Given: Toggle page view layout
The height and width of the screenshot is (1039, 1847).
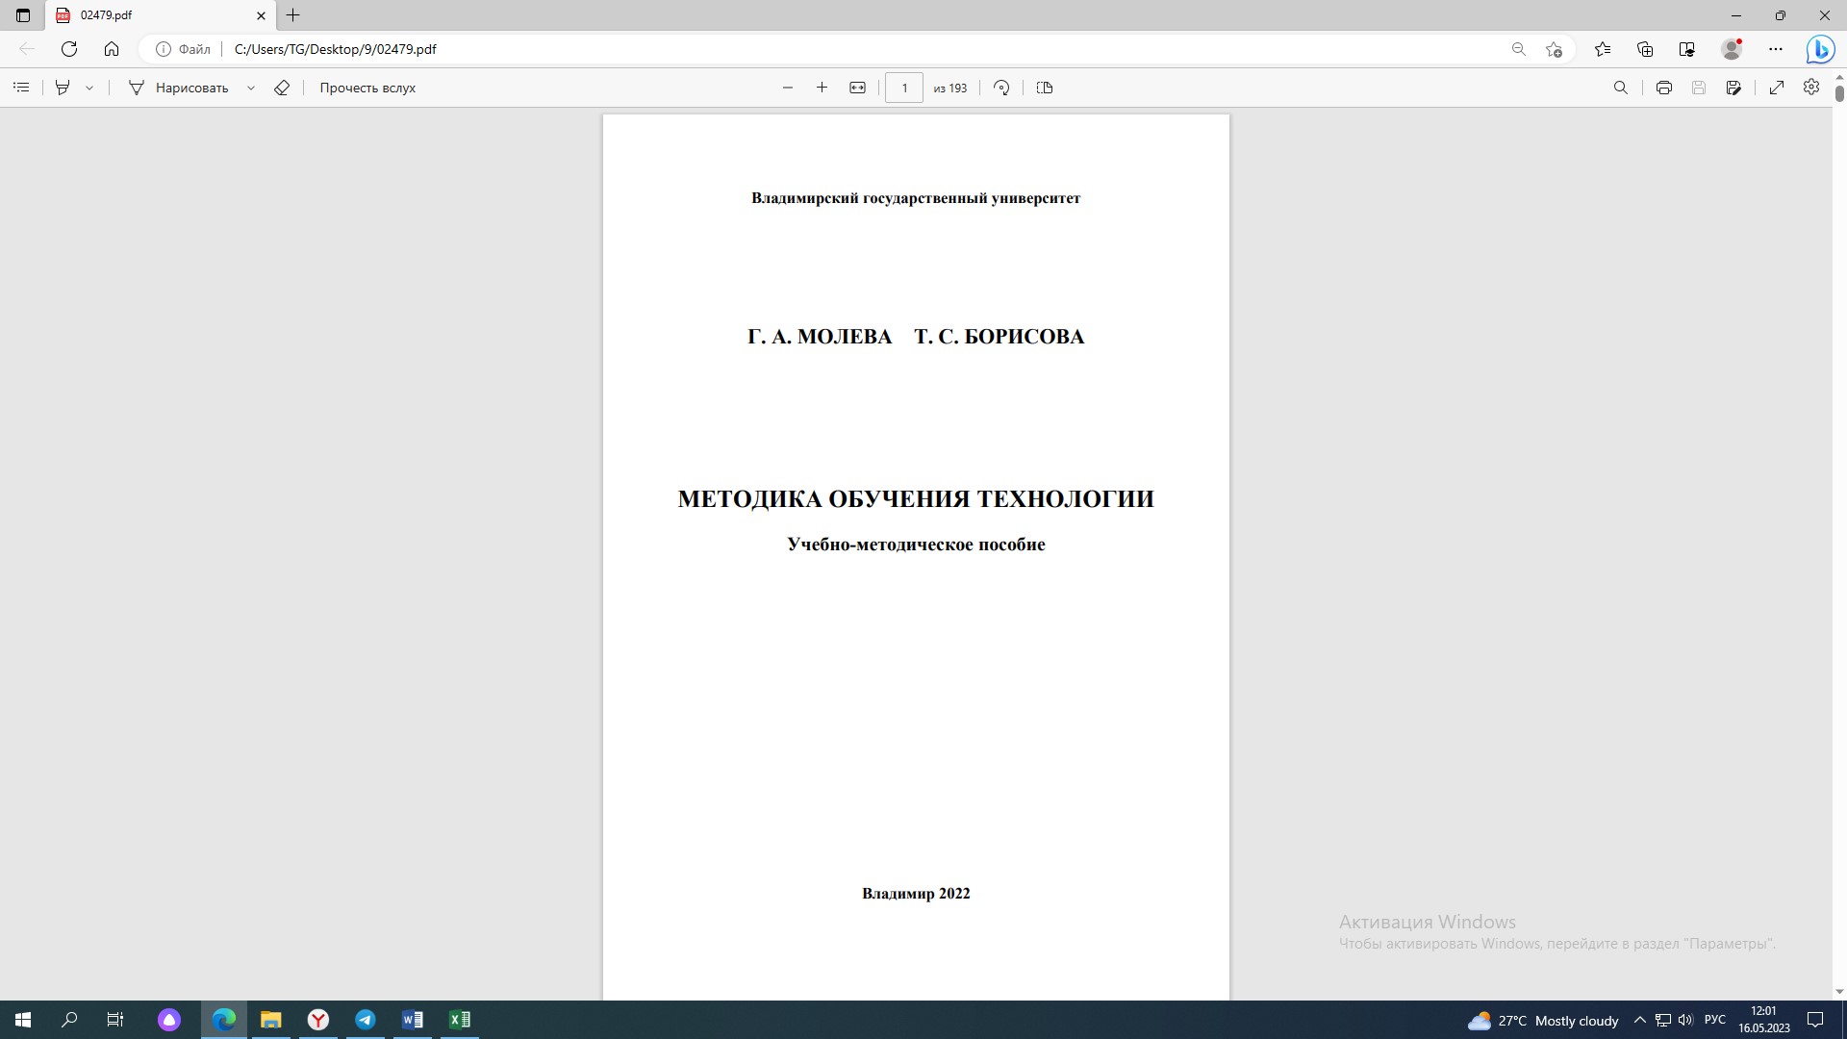Looking at the screenshot, I should click(x=1045, y=88).
